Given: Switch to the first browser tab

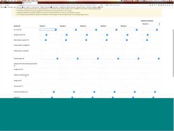Looking at the screenshot, I should pos(12,3).
